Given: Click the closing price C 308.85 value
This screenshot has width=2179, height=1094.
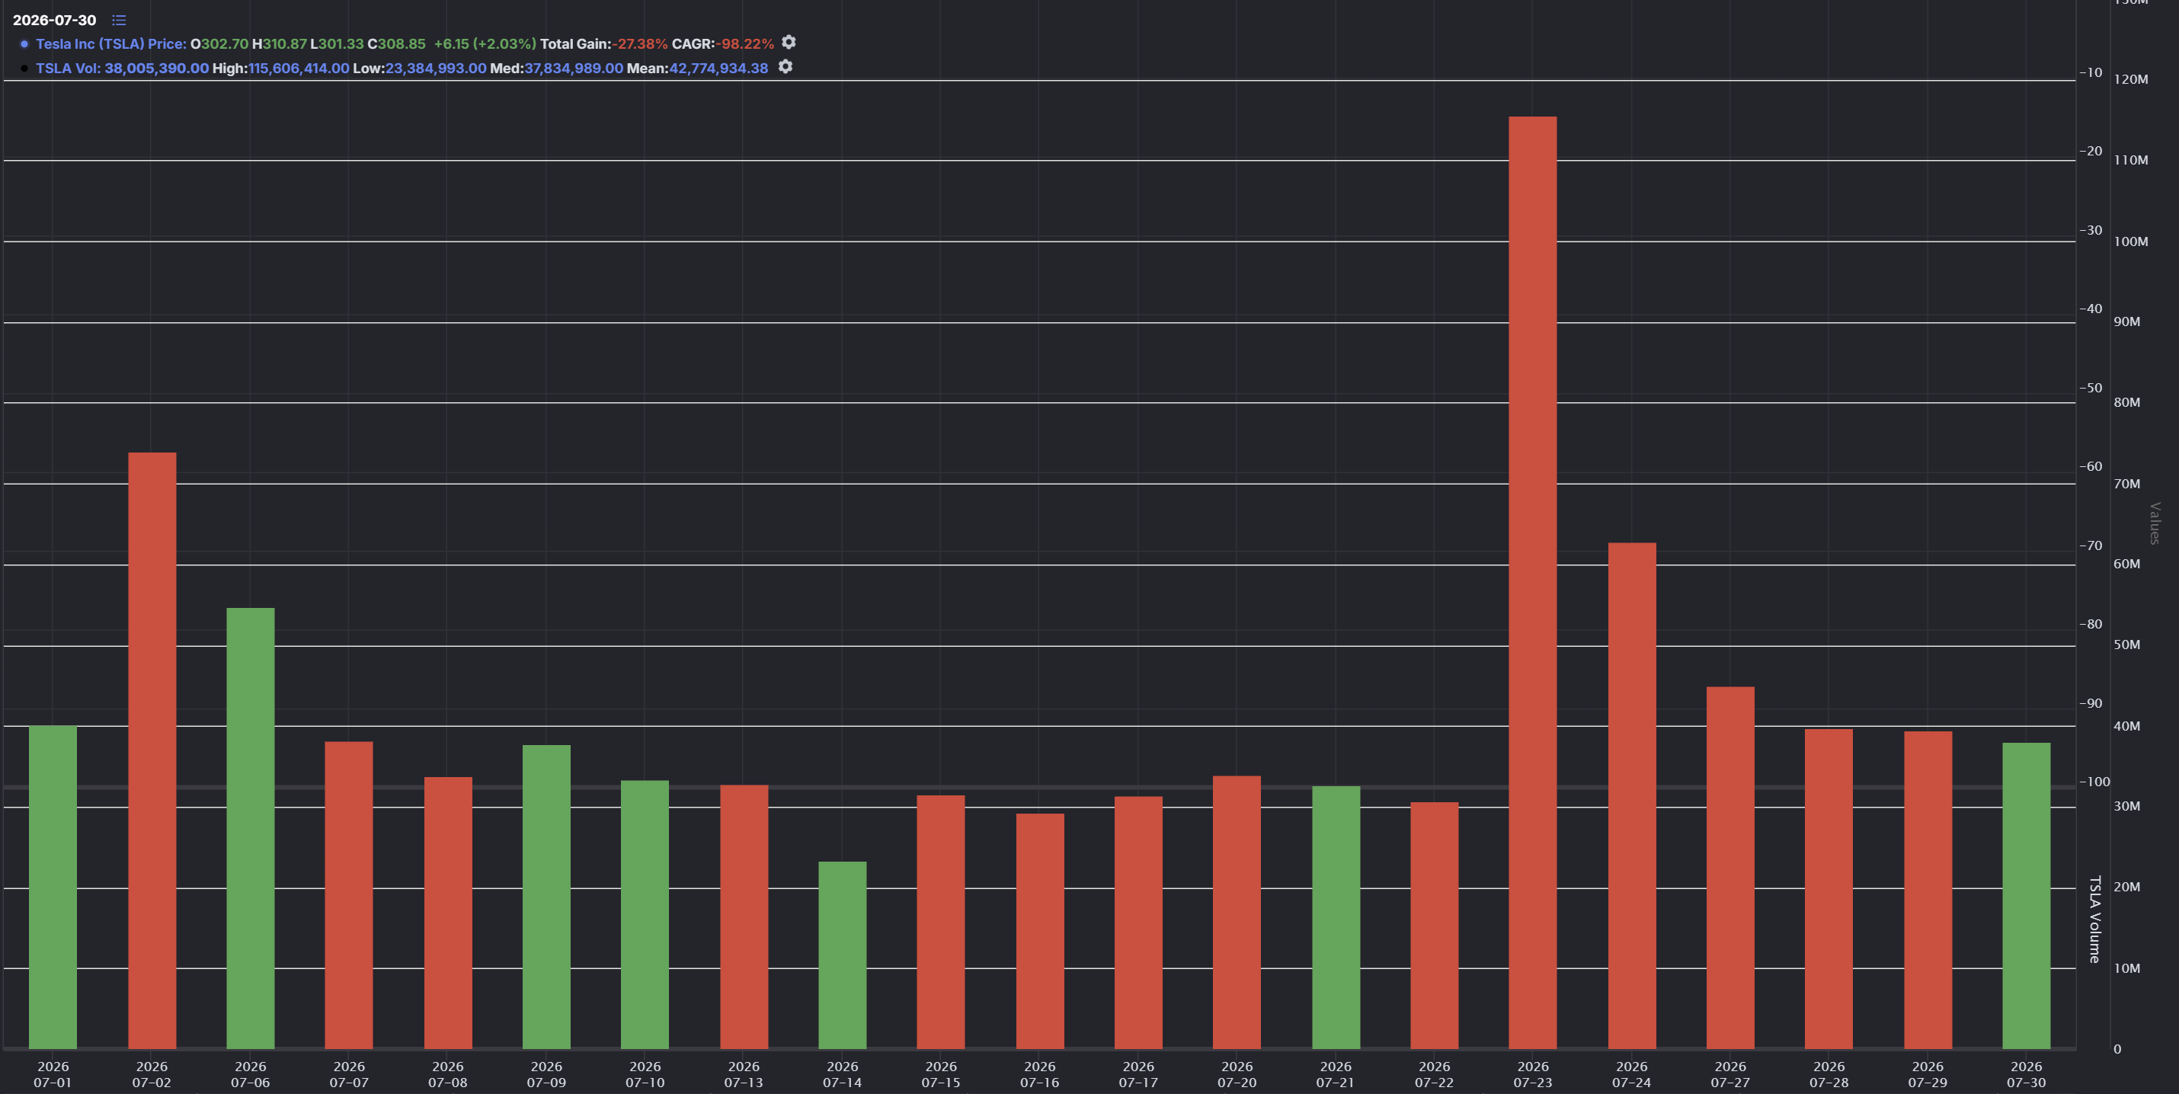Looking at the screenshot, I should [x=397, y=44].
